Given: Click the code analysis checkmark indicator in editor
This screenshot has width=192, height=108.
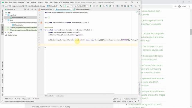Looking at the screenshot, I should pyautogui.click(x=137, y=12).
